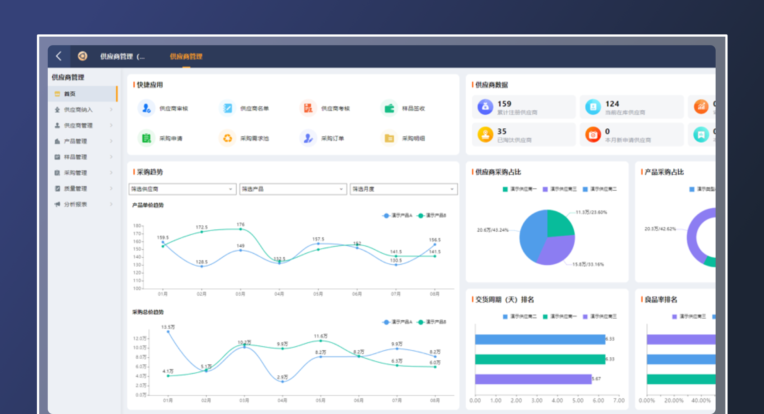Expand the 供应商纳入 sidebar menu
This screenshot has height=414, width=764.
coord(83,110)
